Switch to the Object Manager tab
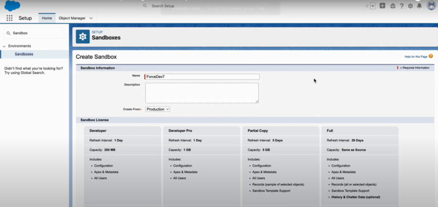Viewport: 438px width, 207px height. pos(72,18)
